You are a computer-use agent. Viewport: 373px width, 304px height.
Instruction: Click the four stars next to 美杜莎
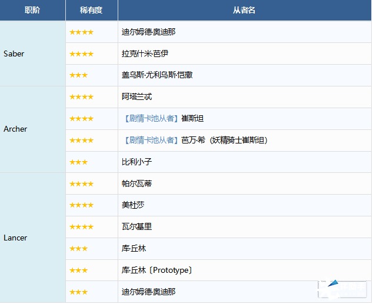[x=81, y=205]
